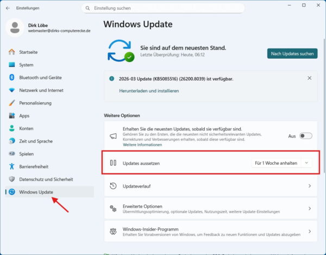The width and height of the screenshot is (326, 255).
Task: Click the Spielen gamepad icon
Action: coord(12,154)
